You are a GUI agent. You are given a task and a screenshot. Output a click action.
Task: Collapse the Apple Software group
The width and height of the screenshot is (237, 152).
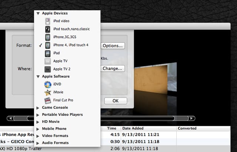[x=38, y=77]
